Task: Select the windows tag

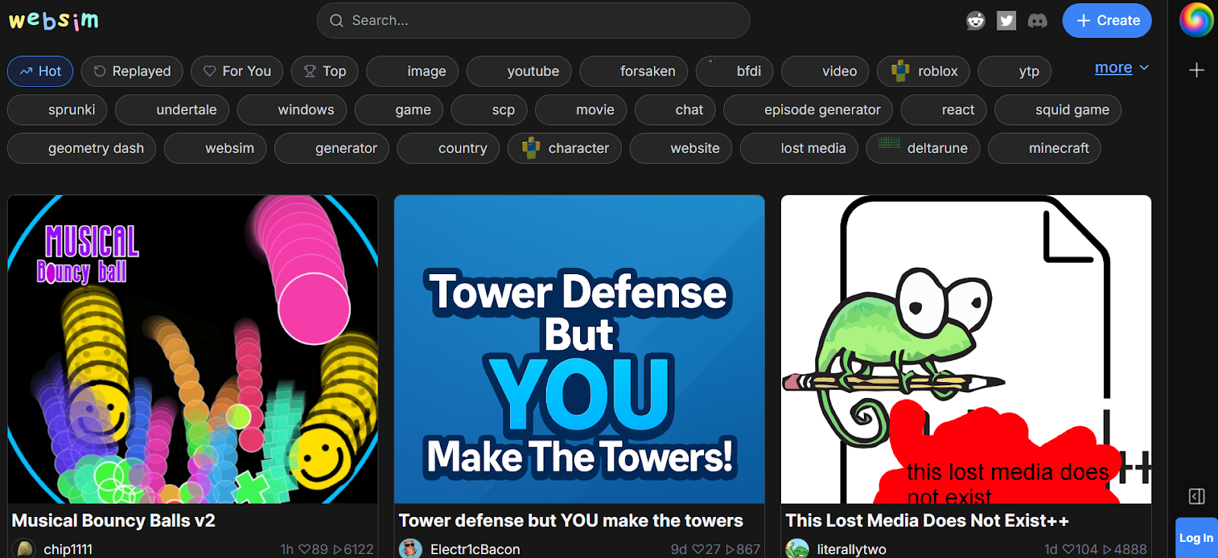Action: [292, 110]
